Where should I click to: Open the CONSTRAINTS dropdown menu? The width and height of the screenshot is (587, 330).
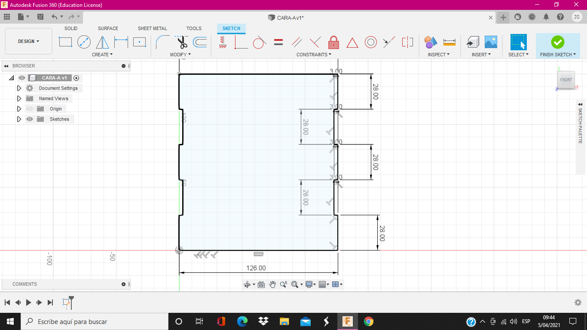[x=314, y=55]
